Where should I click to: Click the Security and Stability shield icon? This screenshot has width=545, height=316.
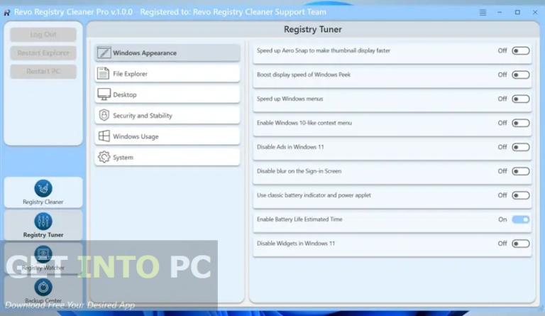104,116
